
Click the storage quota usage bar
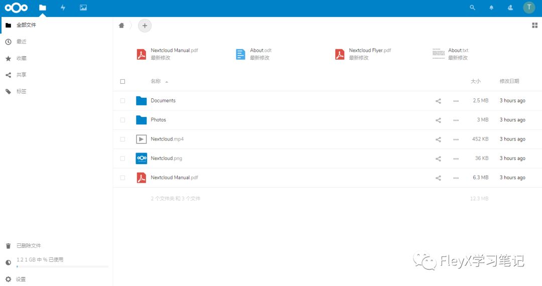point(62,266)
